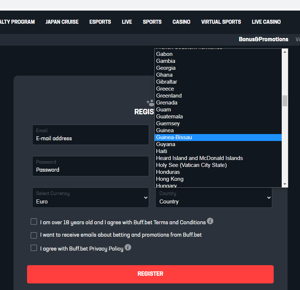The image size is (300, 290).
Task: Open info icon beside Privacy Policy
Action: tap(128, 247)
